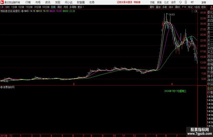Screen dimensions: 213x137
Task: Open the 问小达 menu
Action: pyautogui.click(x=68, y=2)
